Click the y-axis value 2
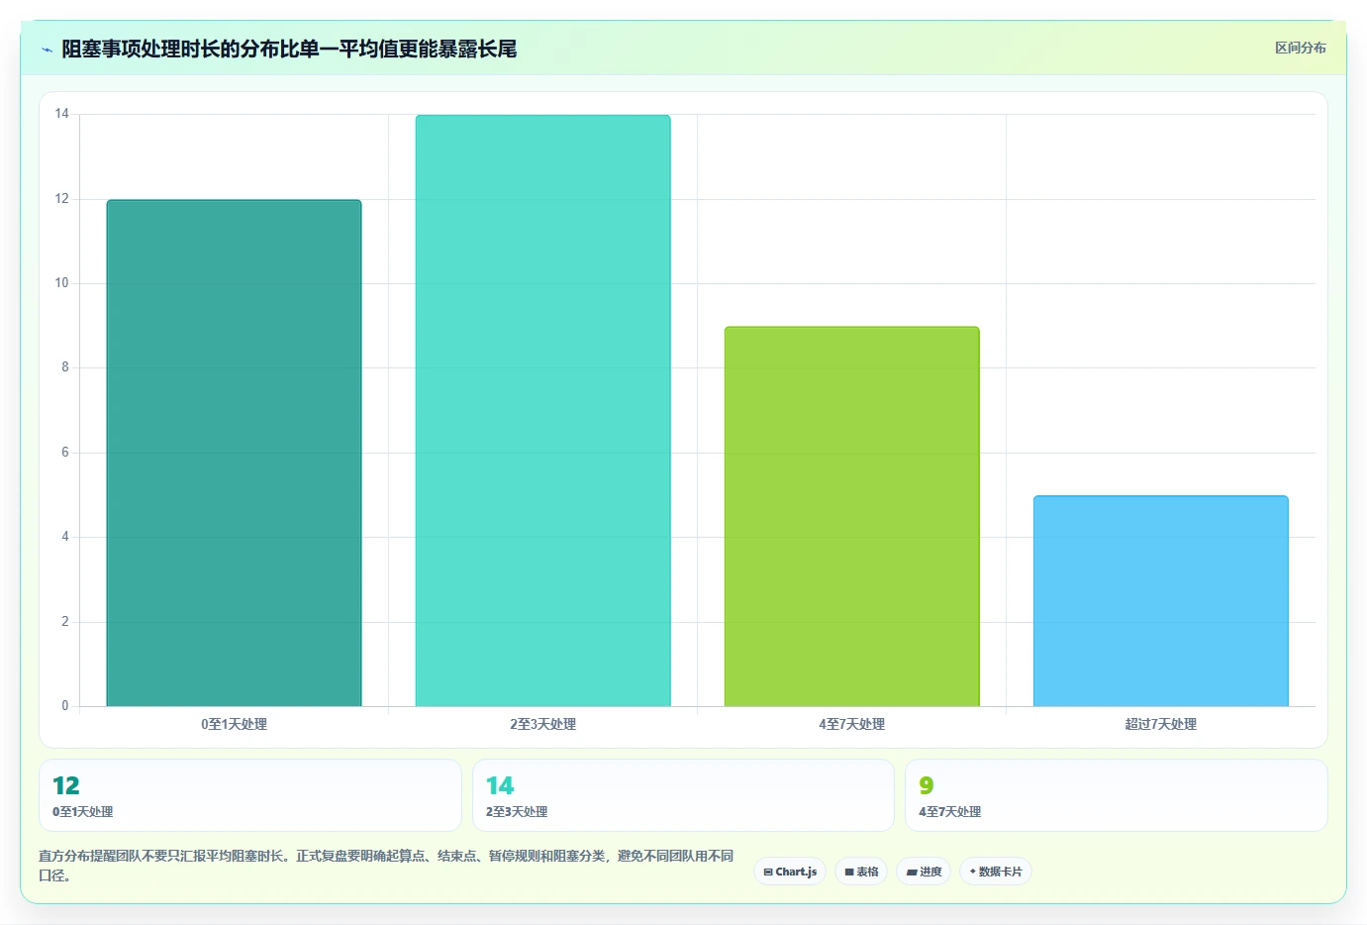This screenshot has height=925, width=1367. click(65, 622)
